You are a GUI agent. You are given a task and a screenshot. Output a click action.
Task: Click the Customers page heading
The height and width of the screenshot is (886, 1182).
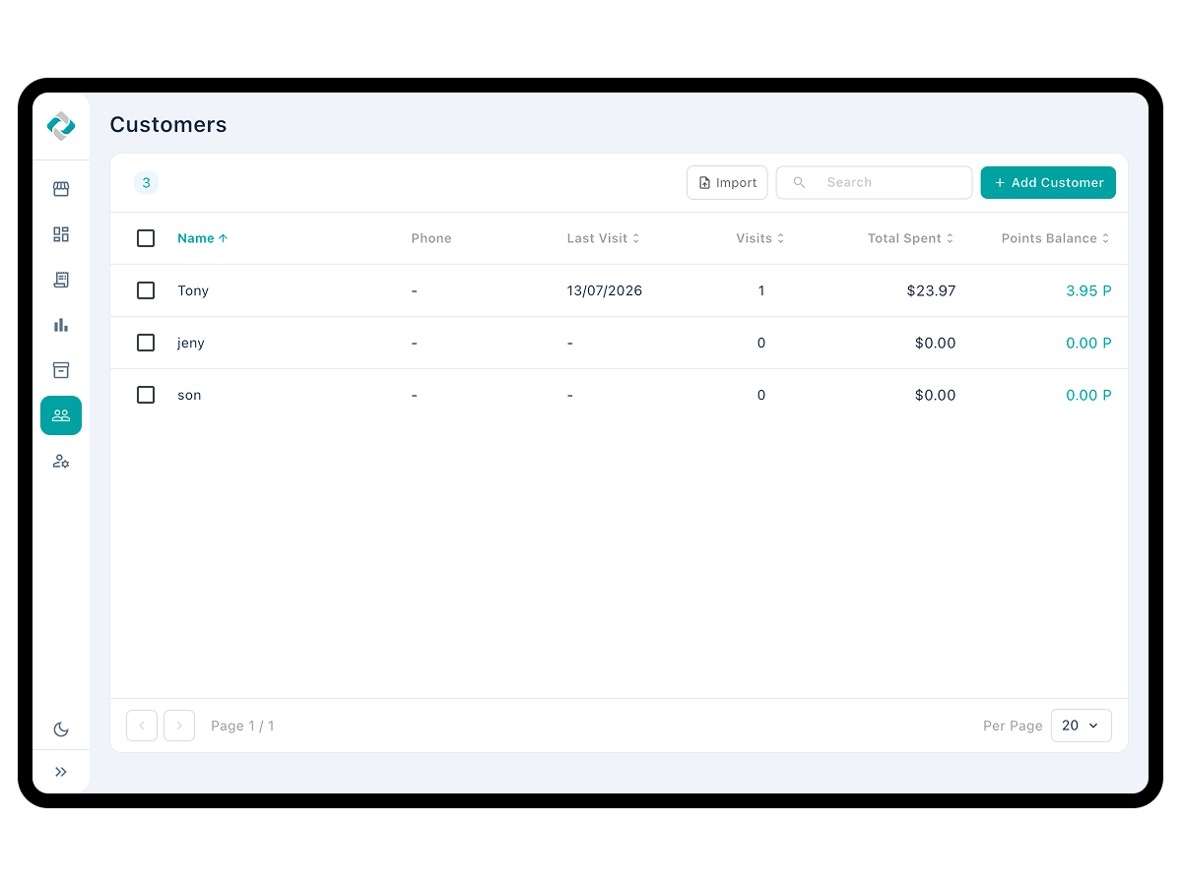pos(168,124)
